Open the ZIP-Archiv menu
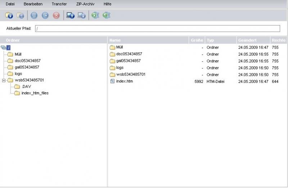The image size is (288, 188). 85,4
